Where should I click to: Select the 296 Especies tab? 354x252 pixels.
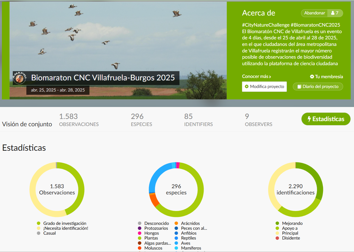(141, 120)
